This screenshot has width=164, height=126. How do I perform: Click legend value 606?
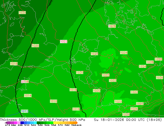pos(79,125)
